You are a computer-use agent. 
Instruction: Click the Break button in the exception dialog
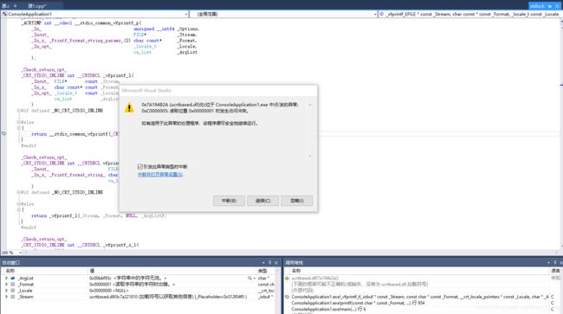tap(229, 201)
